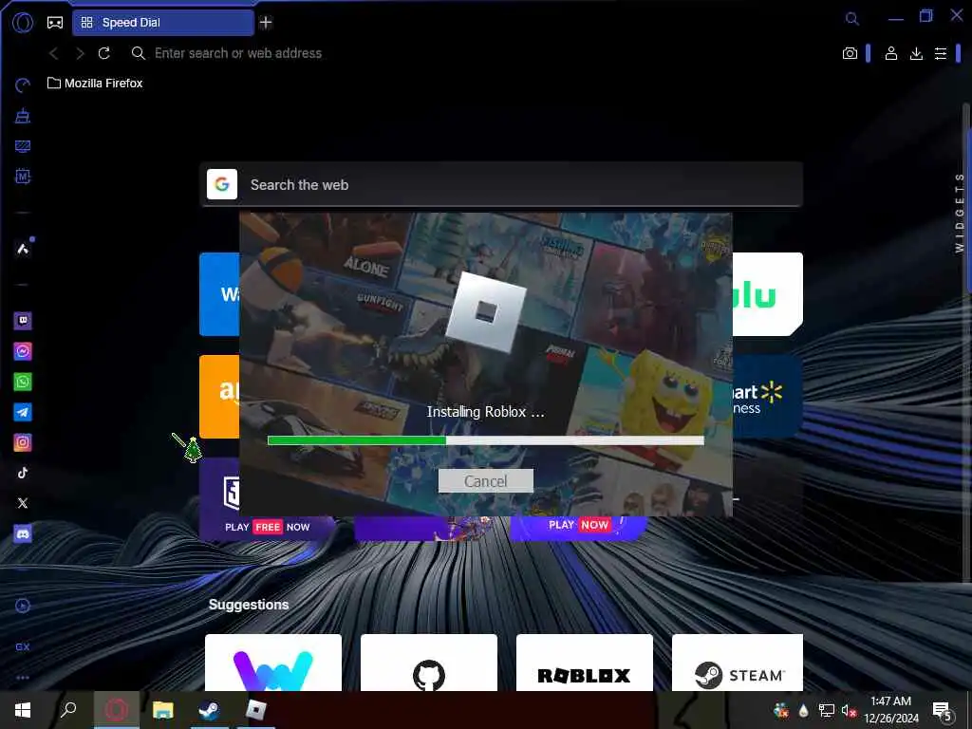Image resolution: width=972 pixels, height=729 pixels.
Task: Open GX Cleaner icon in sidebar
Action: click(23, 115)
